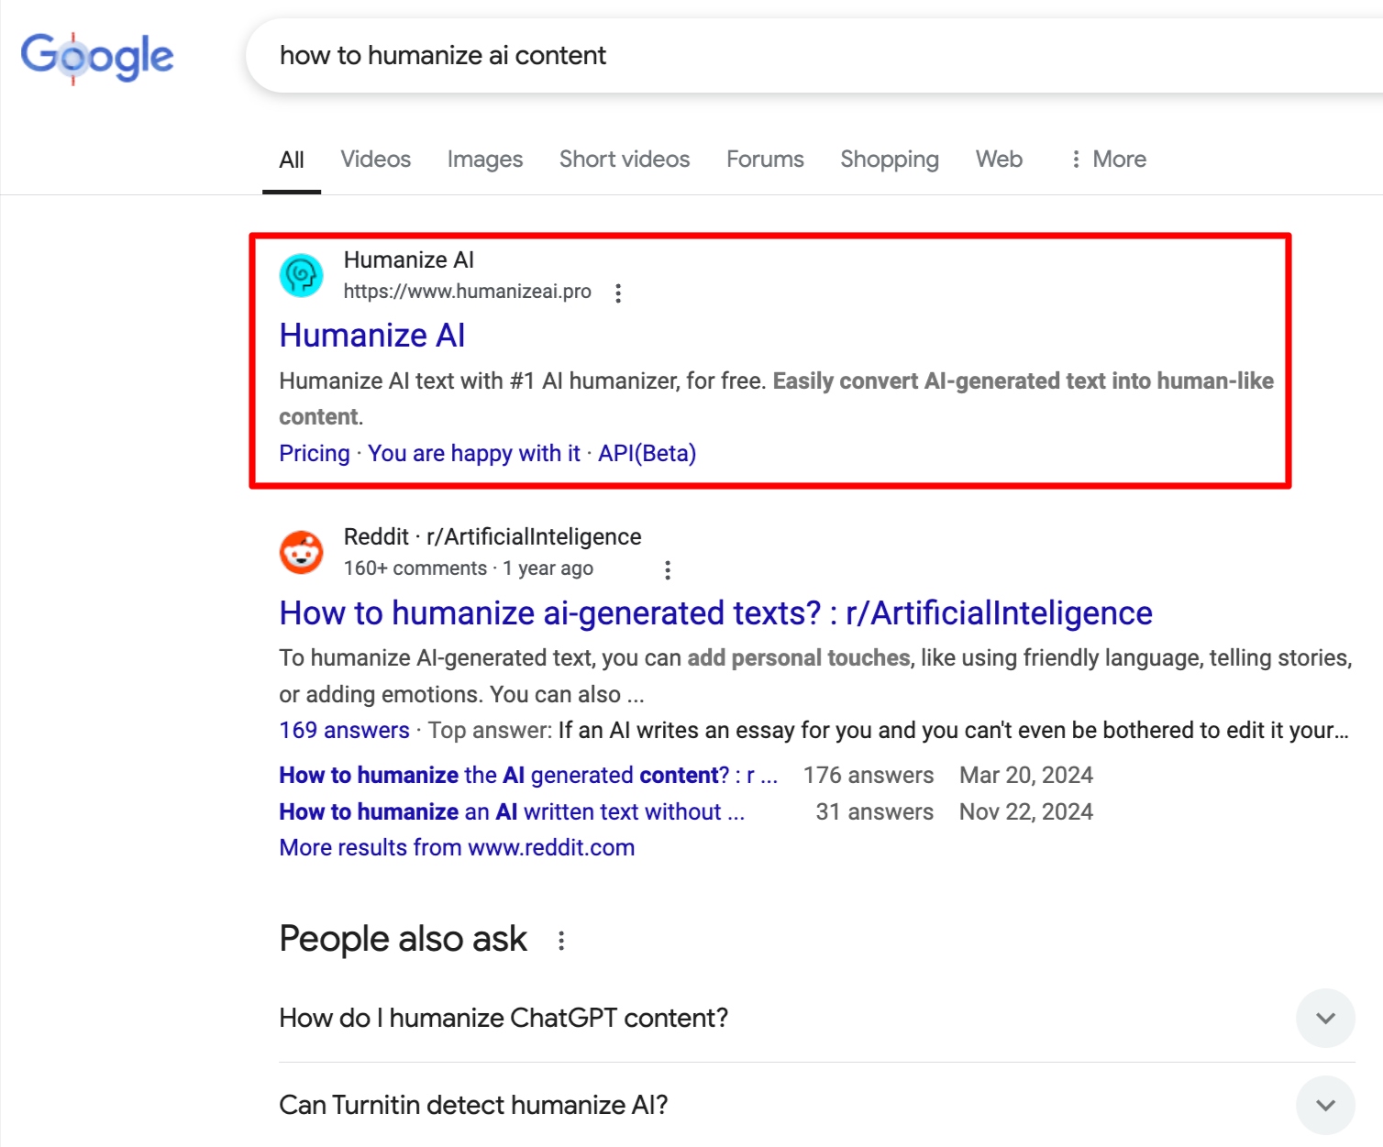Open three-dot menu beside Reddit result
Viewport: 1383px width, 1147px height.
tap(668, 570)
